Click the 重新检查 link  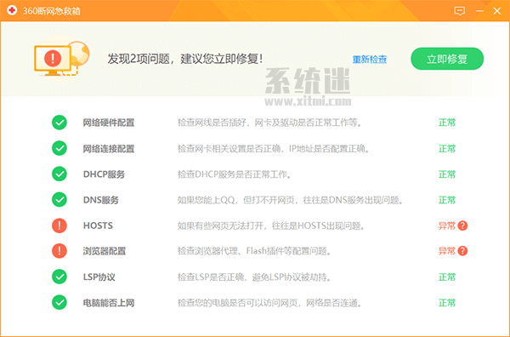tap(370, 60)
